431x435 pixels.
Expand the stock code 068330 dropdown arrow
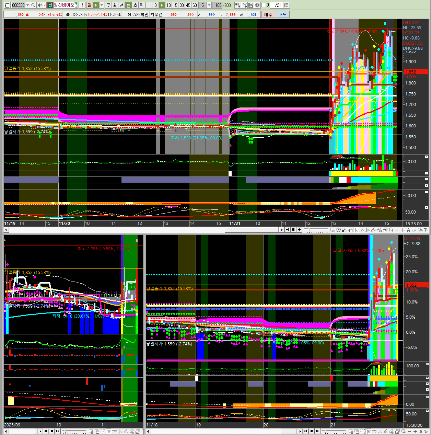tap(28, 5)
